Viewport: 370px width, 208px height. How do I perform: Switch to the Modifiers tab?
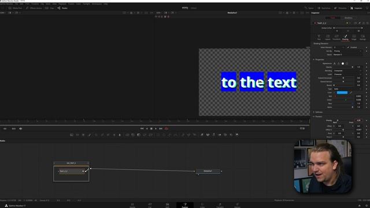click(348, 18)
